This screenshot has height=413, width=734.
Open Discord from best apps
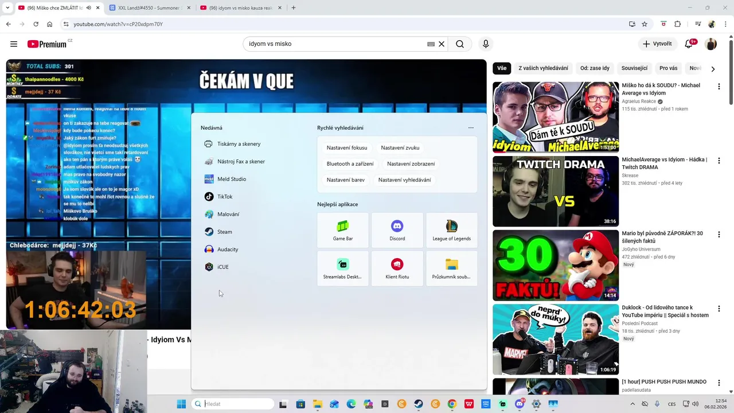pos(397,231)
